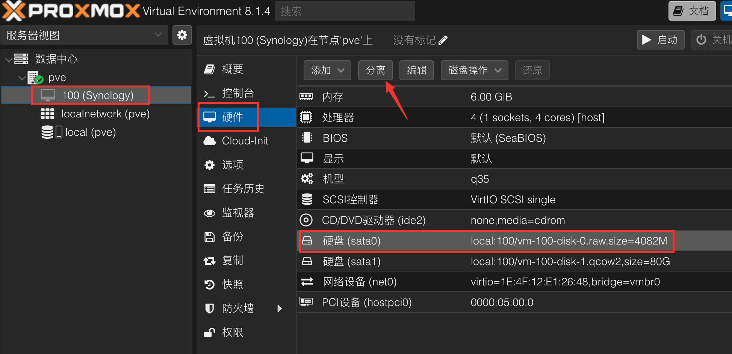The height and width of the screenshot is (354, 732).
Task: Collapse the pve node expander
Action: [22, 78]
